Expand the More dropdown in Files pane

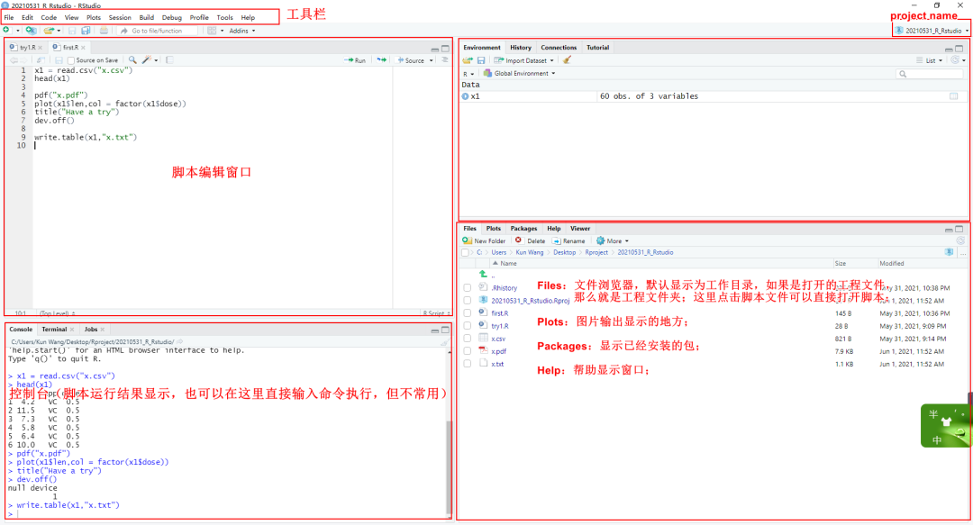pyautogui.click(x=613, y=240)
